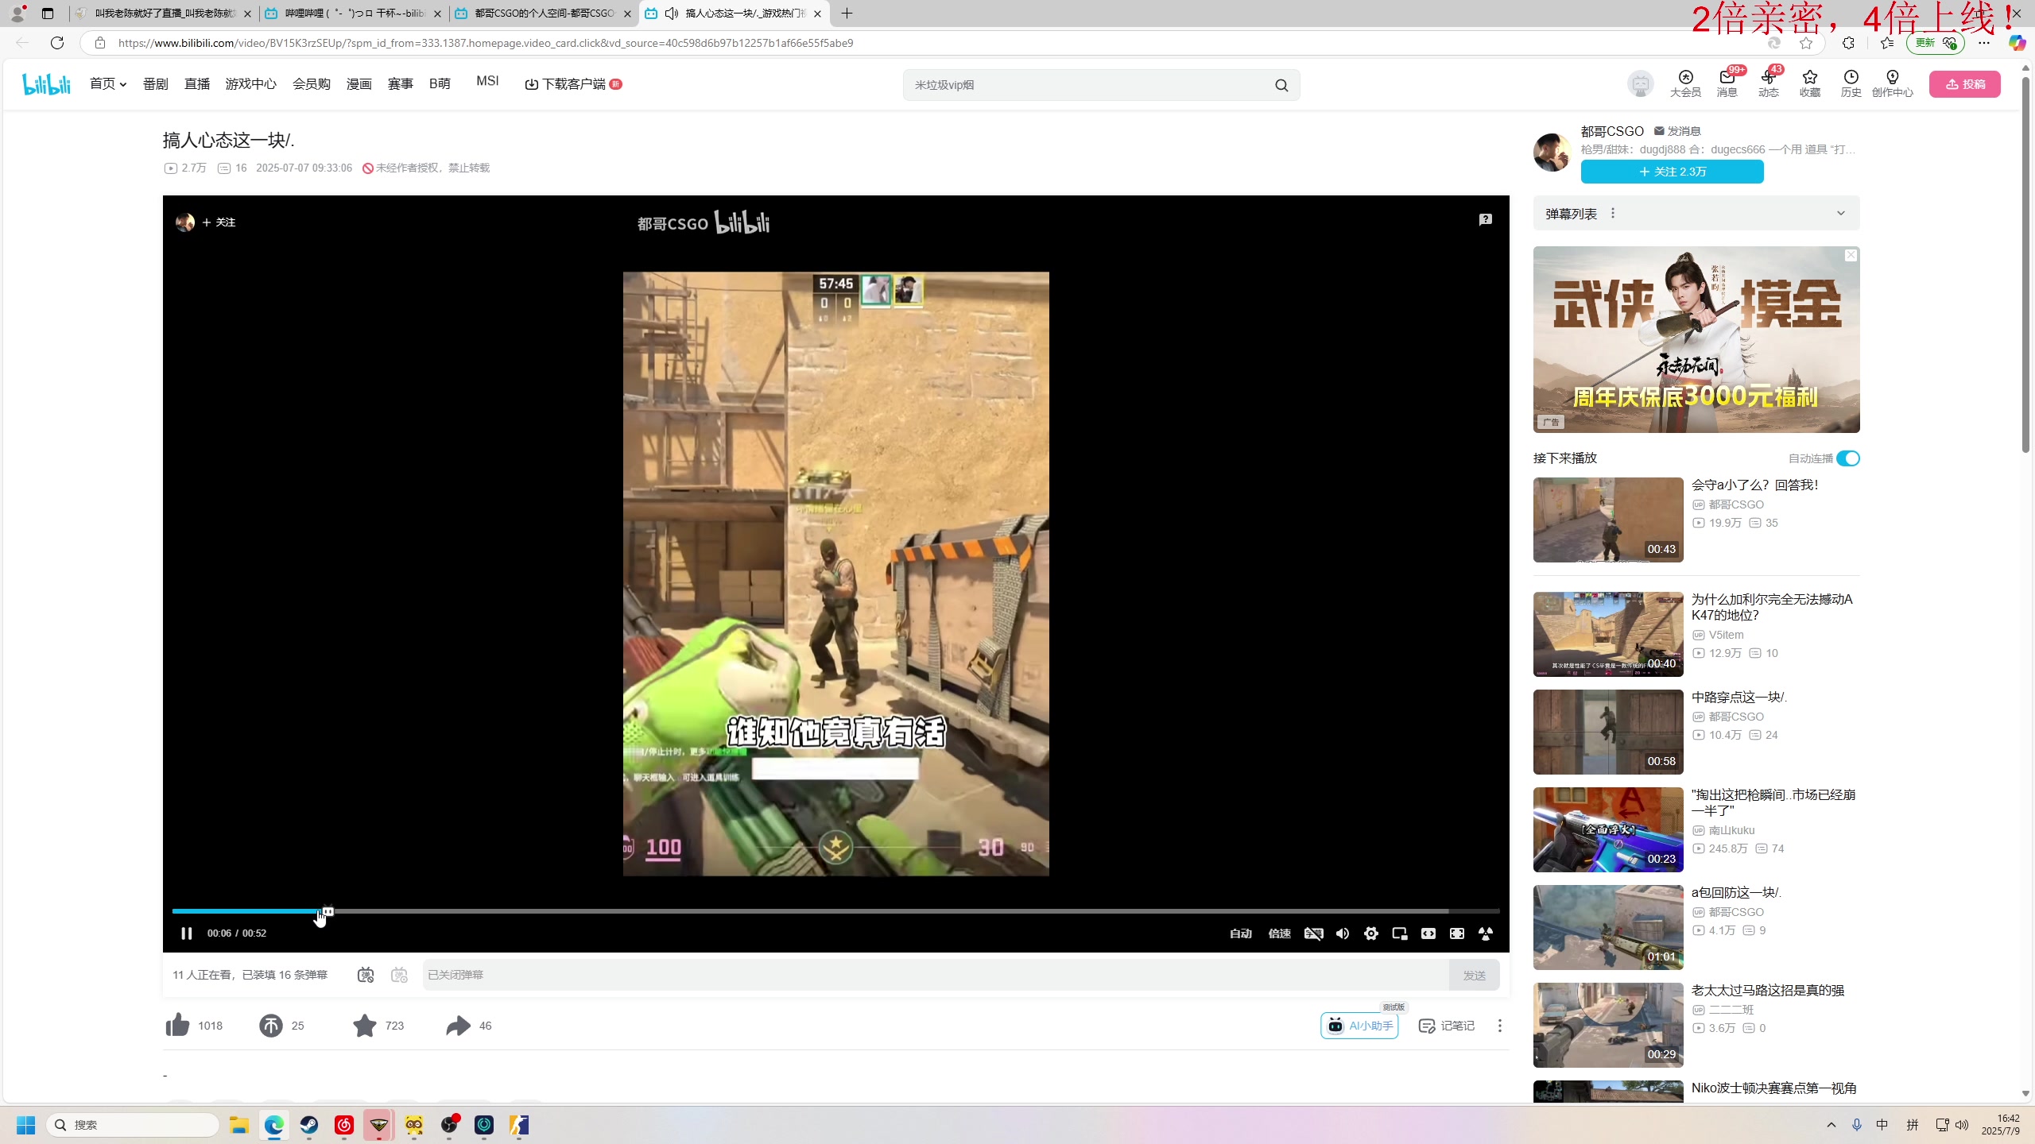Open the 首页 dropdown in navigation
The height and width of the screenshot is (1144, 2035).
(x=108, y=83)
